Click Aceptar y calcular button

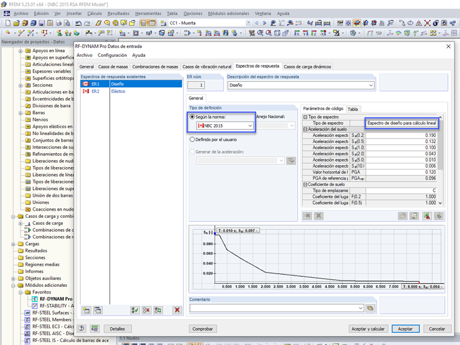368,329
